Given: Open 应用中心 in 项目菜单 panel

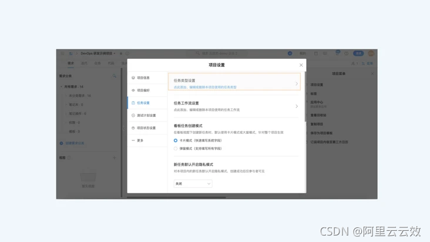Looking at the screenshot, I should [x=317, y=102].
